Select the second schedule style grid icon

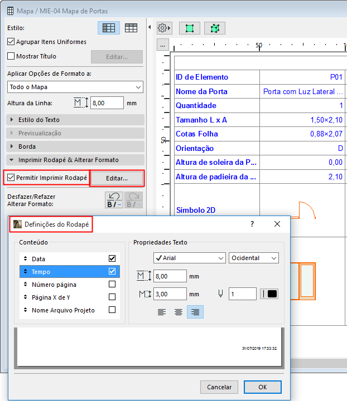point(131,28)
